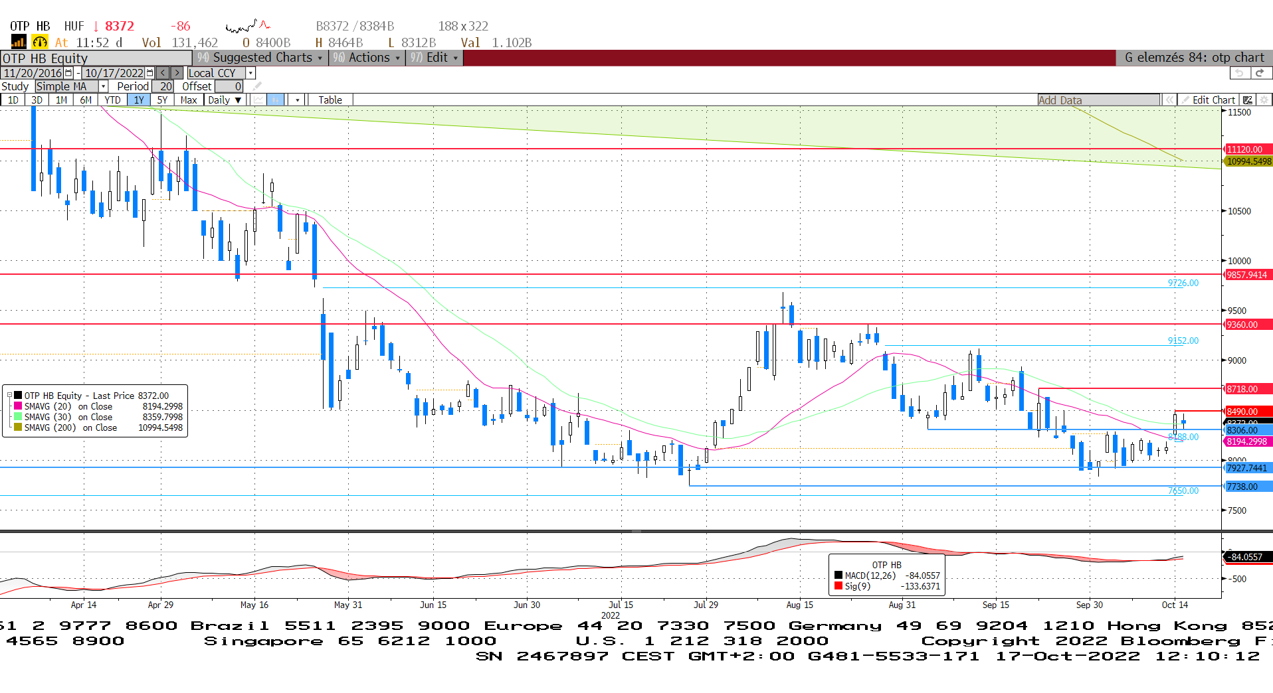Click the bar chart icon beside the price line
The height and width of the screenshot is (693, 1273).
tap(18, 42)
